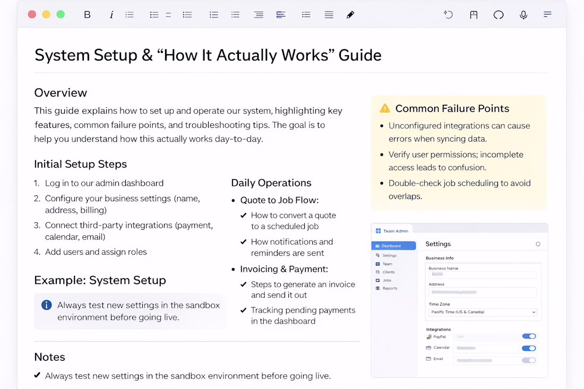This screenshot has width=584, height=389.
Task: Apply left alignment from the toolbar
Action: click(x=281, y=14)
